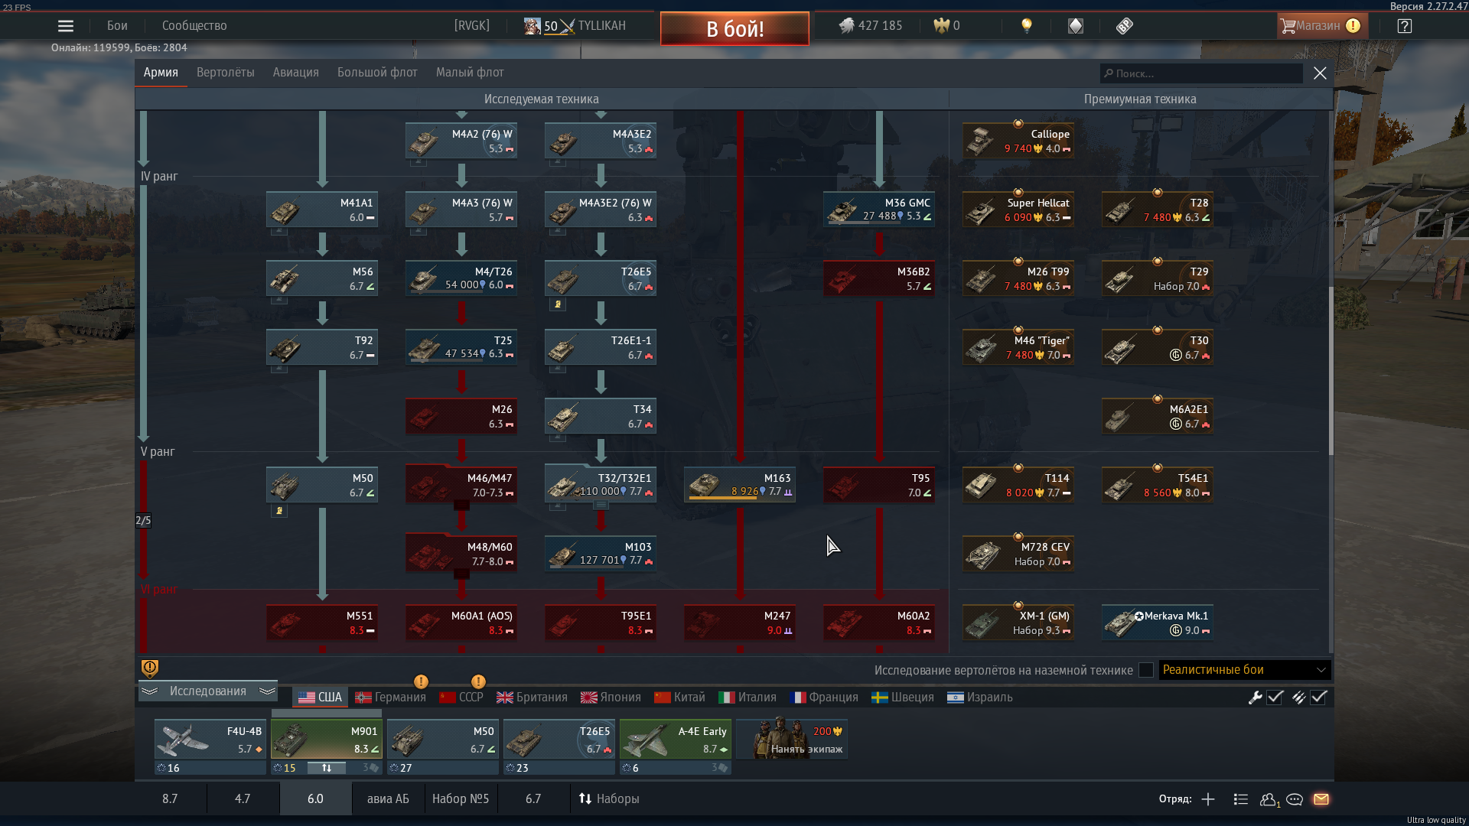Open the mail envelope icon
This screenshot has width=1469, height=826.
coord(1321,799)
